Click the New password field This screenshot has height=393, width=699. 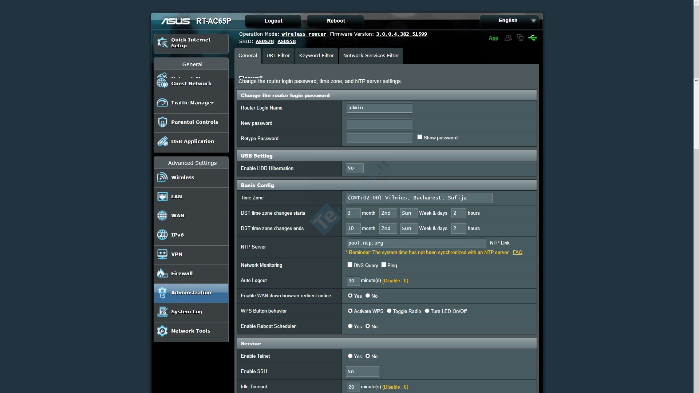379,123
